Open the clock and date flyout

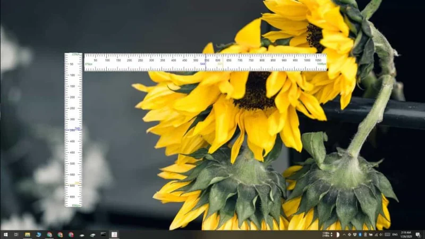406,235
